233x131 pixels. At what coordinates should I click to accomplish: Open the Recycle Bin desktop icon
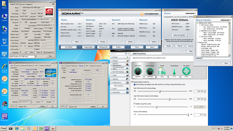(5, 42)
